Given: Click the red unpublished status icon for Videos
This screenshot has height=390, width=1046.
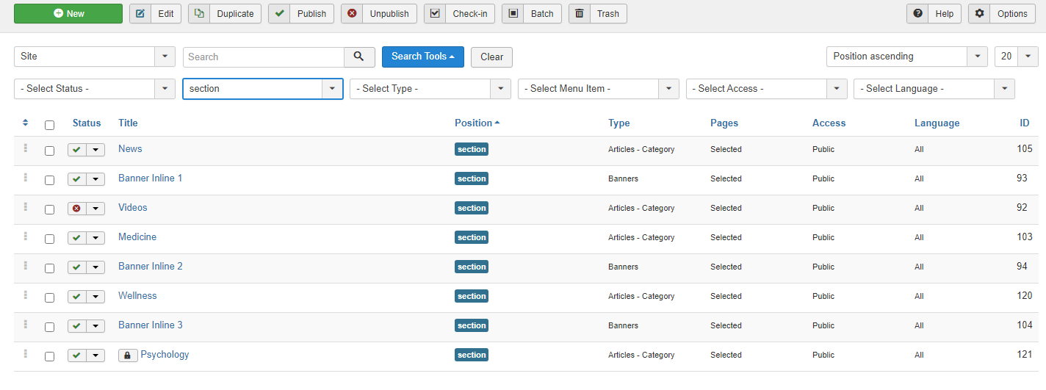Looking at the screenshot, I should coord(76,209).
